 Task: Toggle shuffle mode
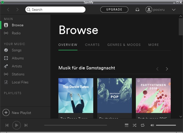134,125
